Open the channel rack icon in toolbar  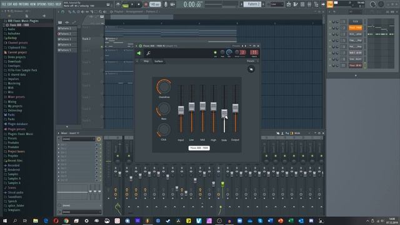302,4
